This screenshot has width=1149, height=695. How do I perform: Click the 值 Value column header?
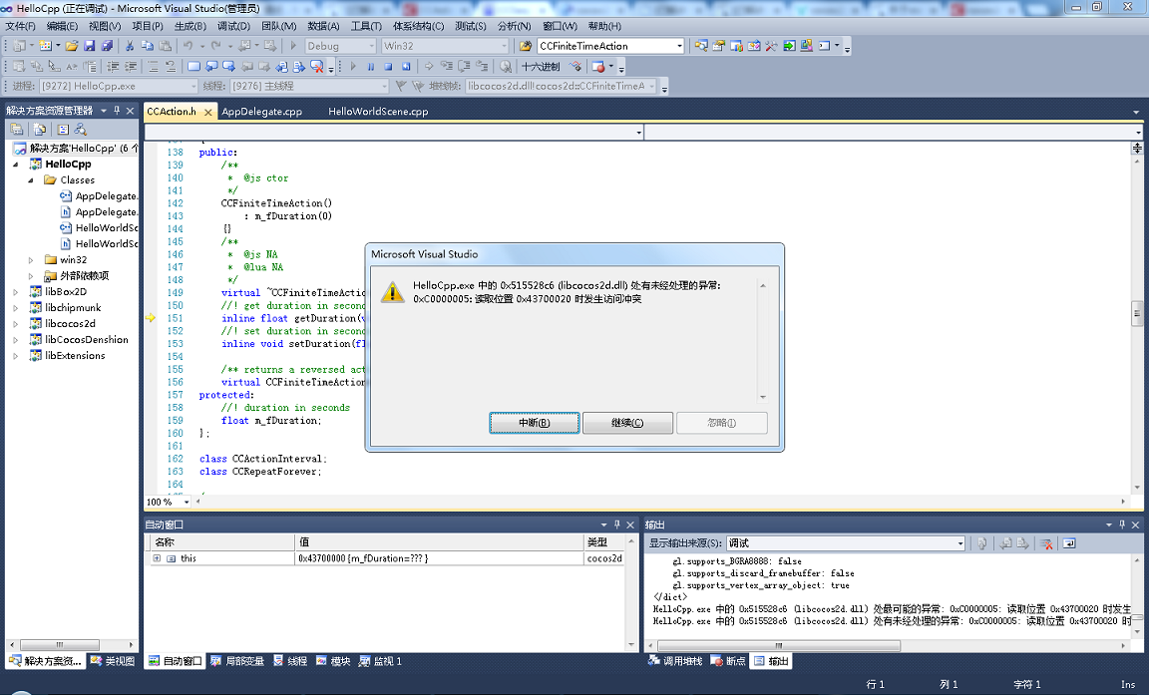(440, 541)
